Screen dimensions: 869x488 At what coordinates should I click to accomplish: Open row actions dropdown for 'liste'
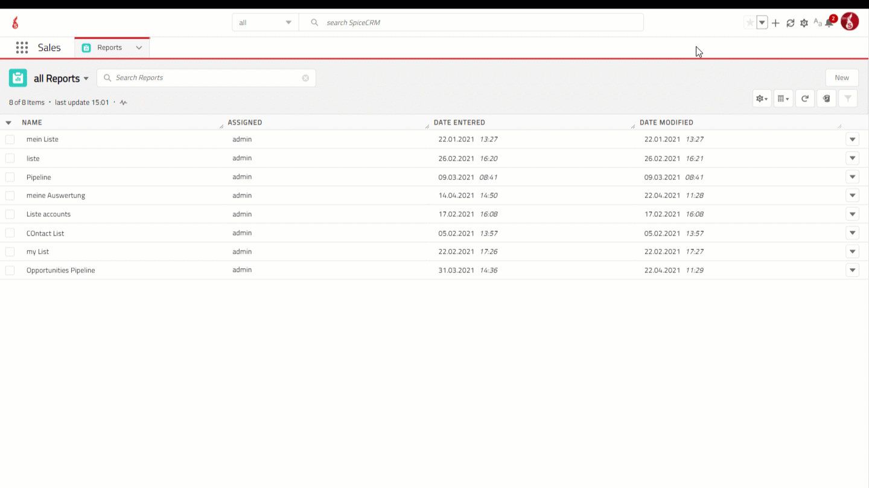click(x=852, y=158)
